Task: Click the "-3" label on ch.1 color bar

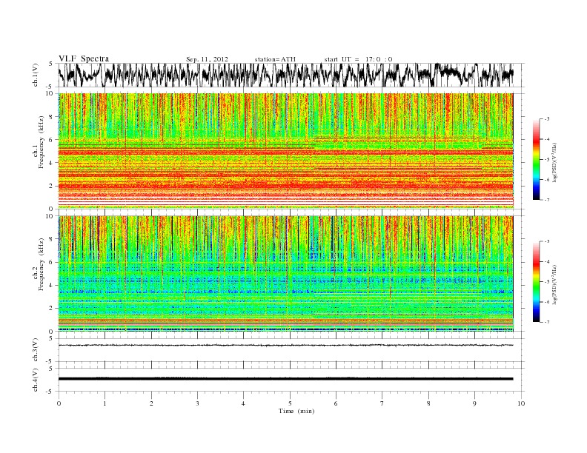Action: [x=547, y=119]
